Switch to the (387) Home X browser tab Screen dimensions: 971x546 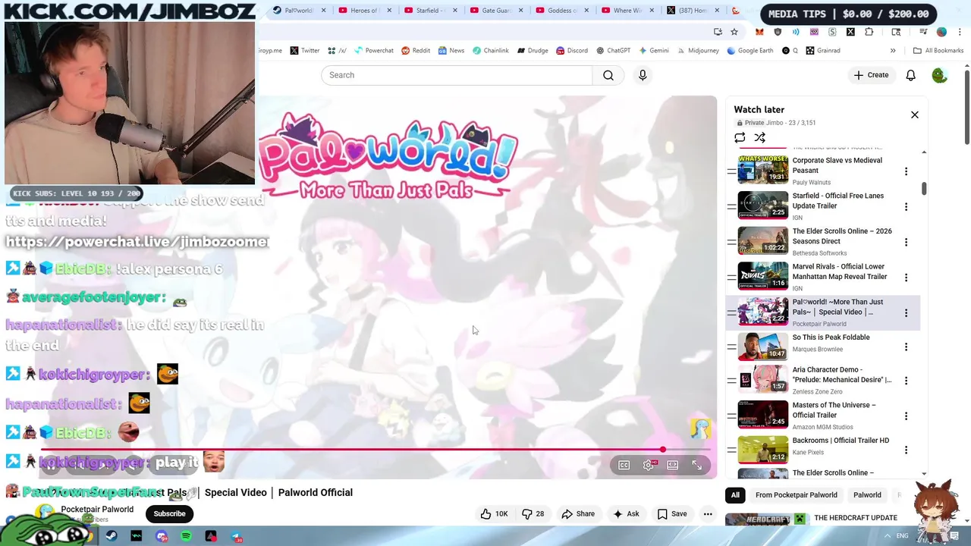point(692,11)
